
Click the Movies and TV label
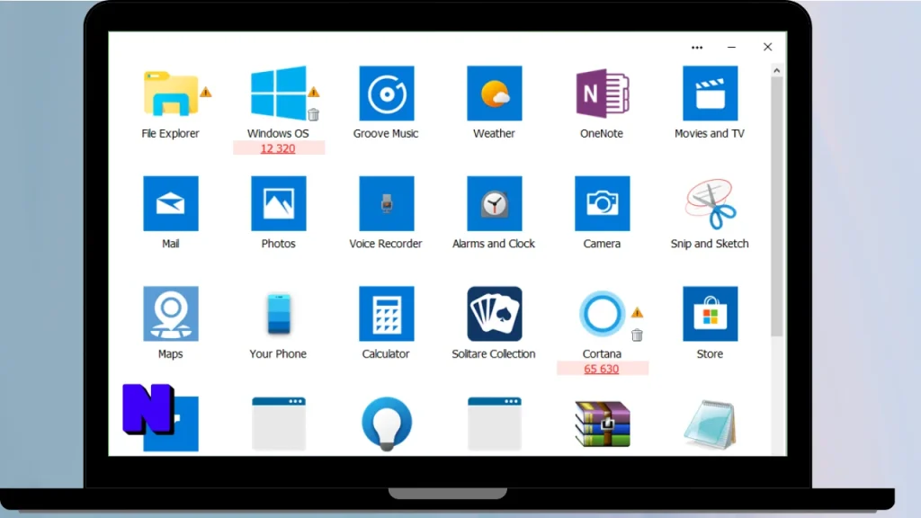click(x=710, y=133)
